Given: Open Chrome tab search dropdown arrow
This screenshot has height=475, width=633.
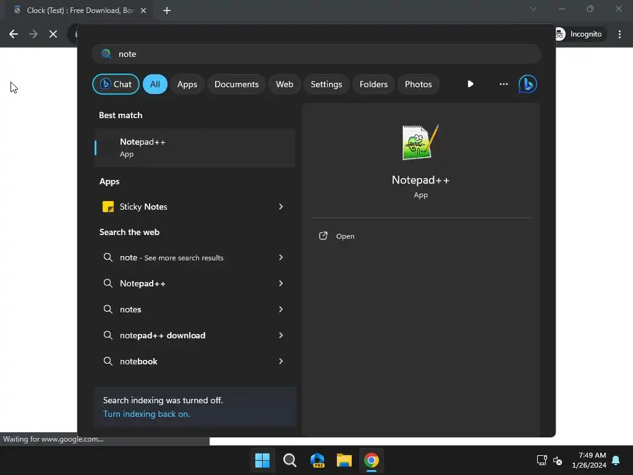Looking at the screenshot, I should pyautogui.click(x=533, y=9).
